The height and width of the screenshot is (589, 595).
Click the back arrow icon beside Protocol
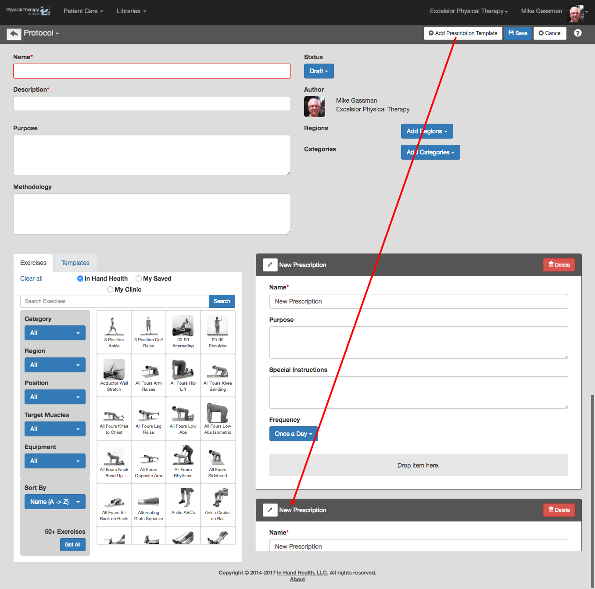tap(14, 33)
